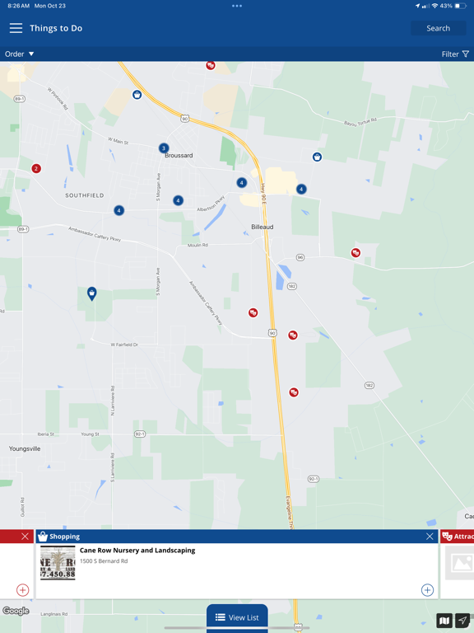
Task: Open the Filter options
Action: click(x=455, y=54)
